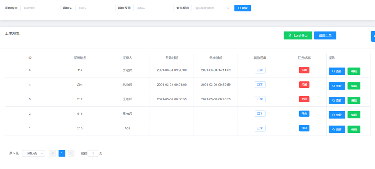The height and width of the screenshot is (169, 375).
Task: Click the 报障原因 input field
Action: pyautogui.click(x=154, y=8)
